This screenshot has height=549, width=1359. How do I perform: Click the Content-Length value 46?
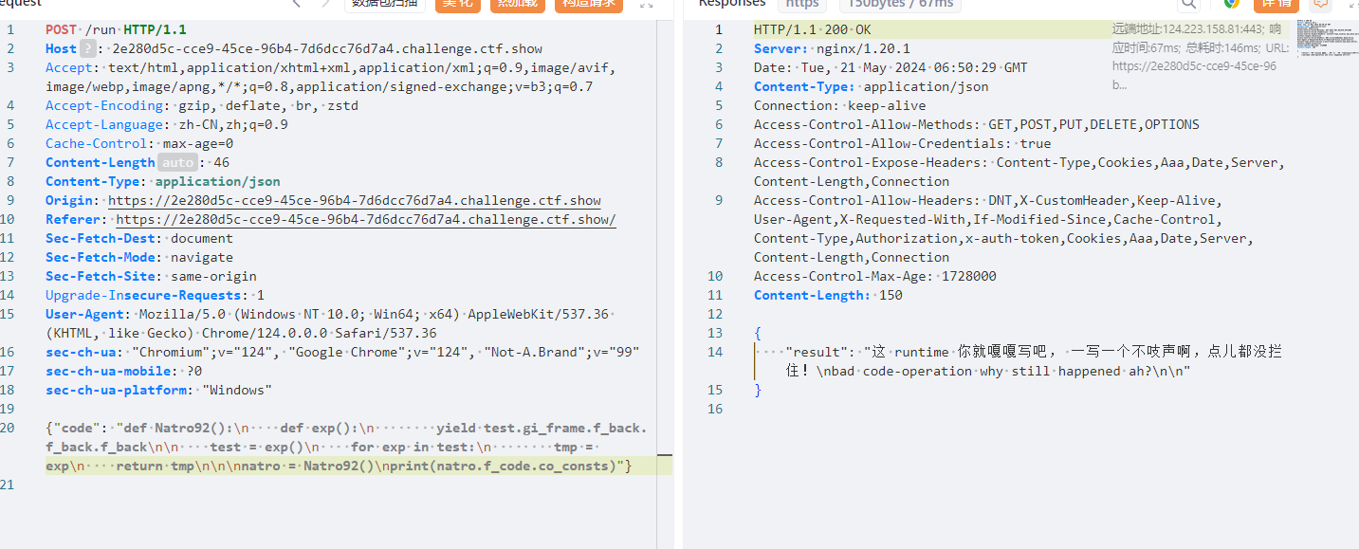coord(222,162)
